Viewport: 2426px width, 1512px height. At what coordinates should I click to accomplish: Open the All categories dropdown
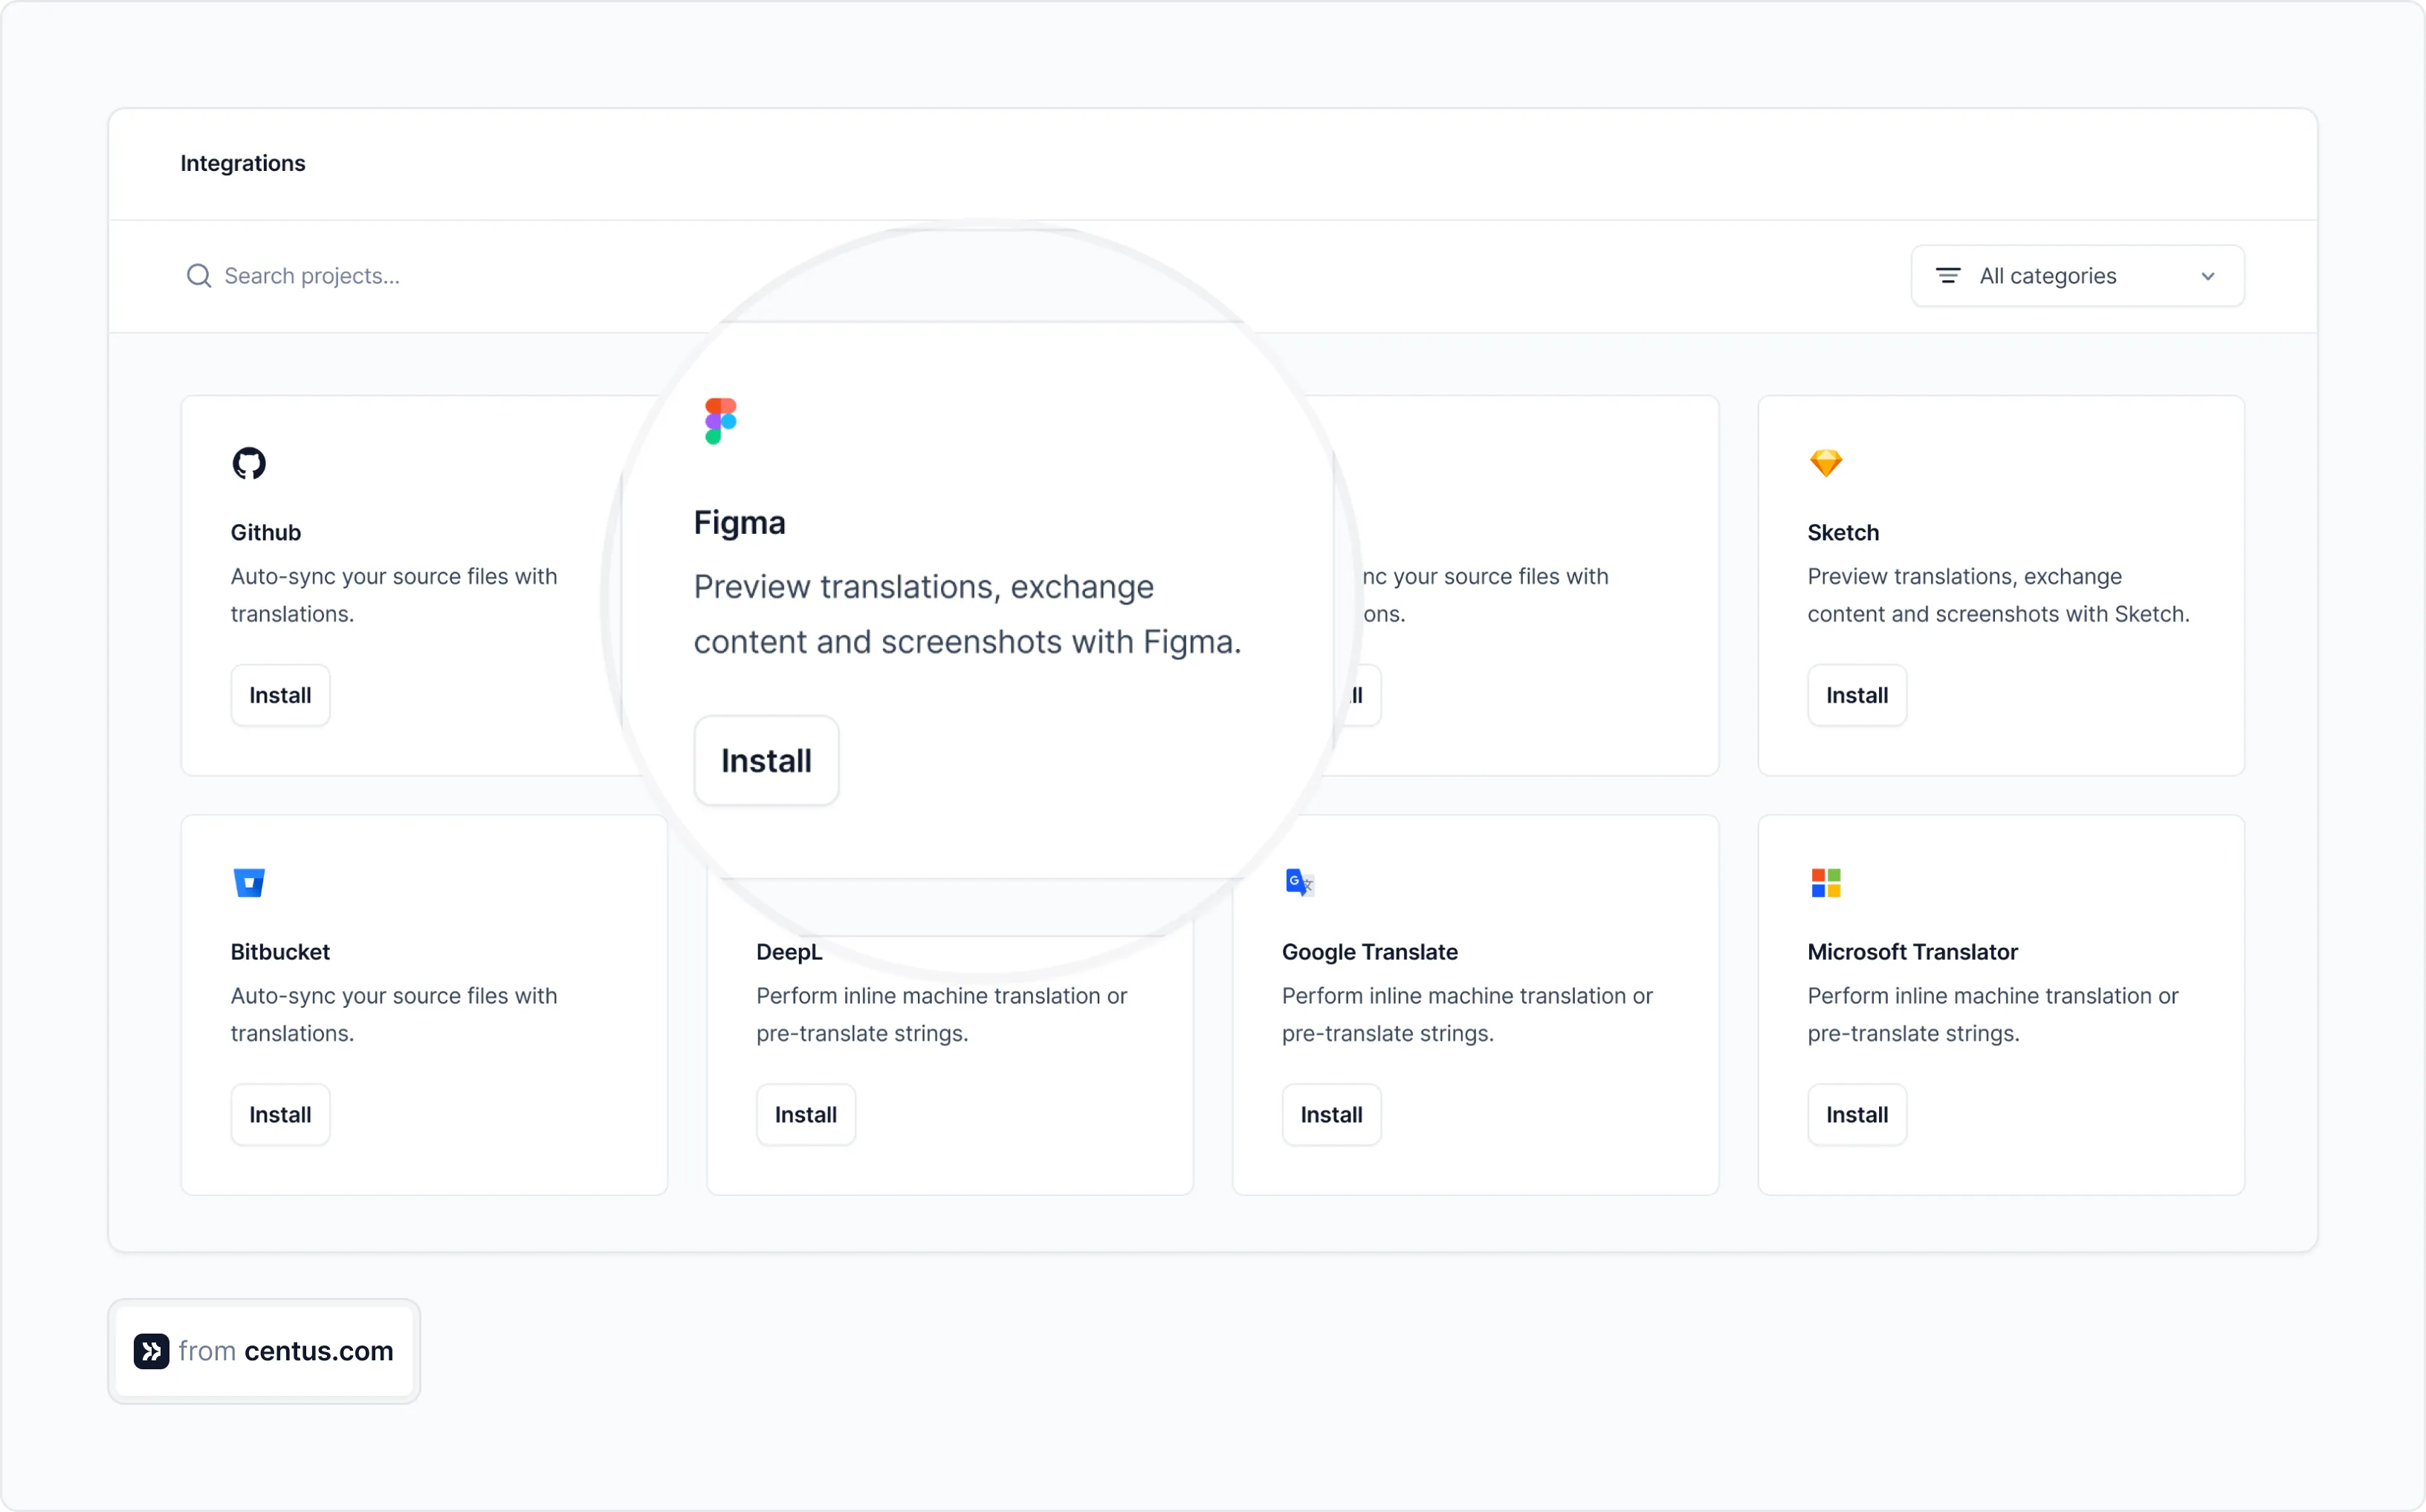pos(2077,275)
